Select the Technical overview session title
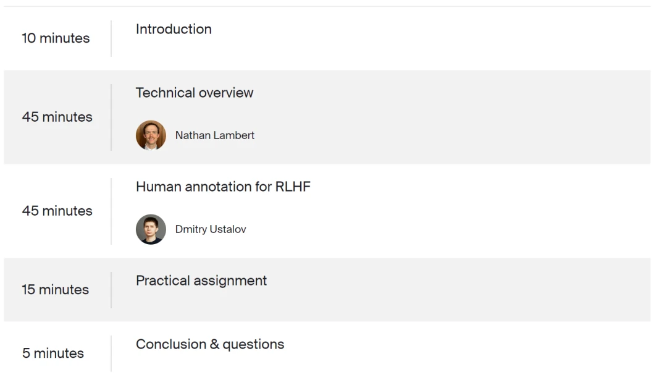This screenshot has width=667, height=377. (195, 93)
